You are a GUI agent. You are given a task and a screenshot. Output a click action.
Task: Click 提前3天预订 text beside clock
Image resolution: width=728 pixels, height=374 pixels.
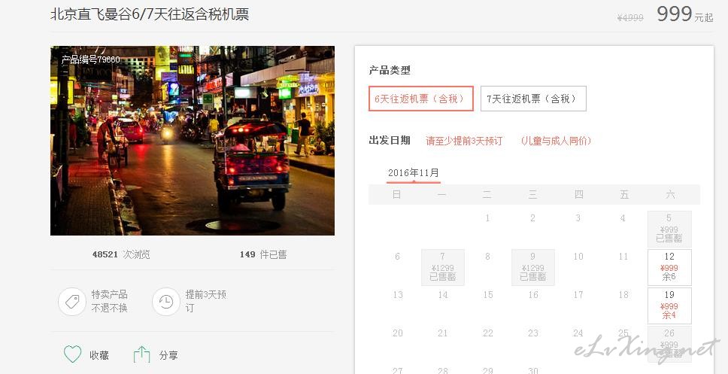click(x=205, y=301)
